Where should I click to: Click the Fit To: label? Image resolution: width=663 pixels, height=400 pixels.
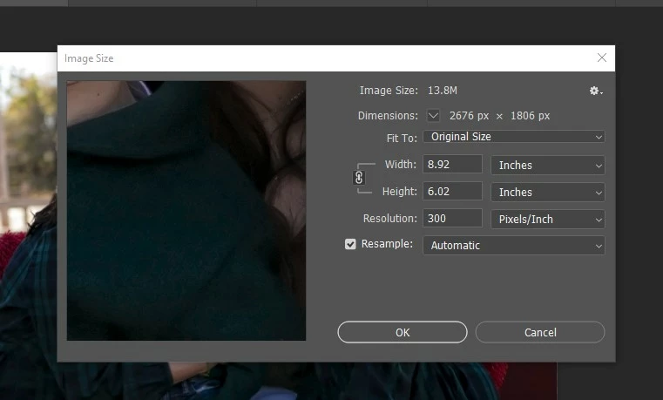click(x=402, y=139)
